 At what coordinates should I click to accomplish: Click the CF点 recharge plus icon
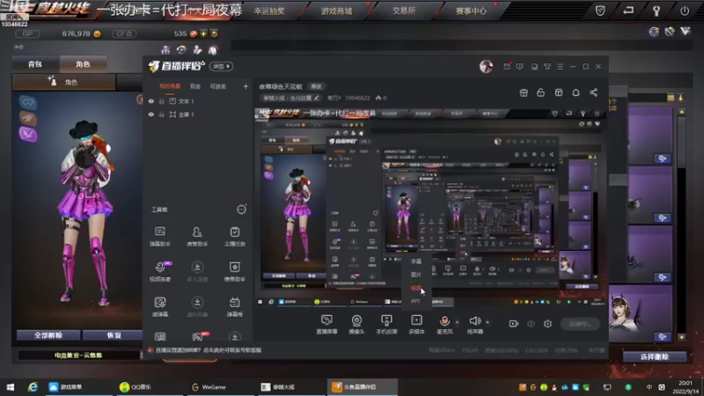203,33
